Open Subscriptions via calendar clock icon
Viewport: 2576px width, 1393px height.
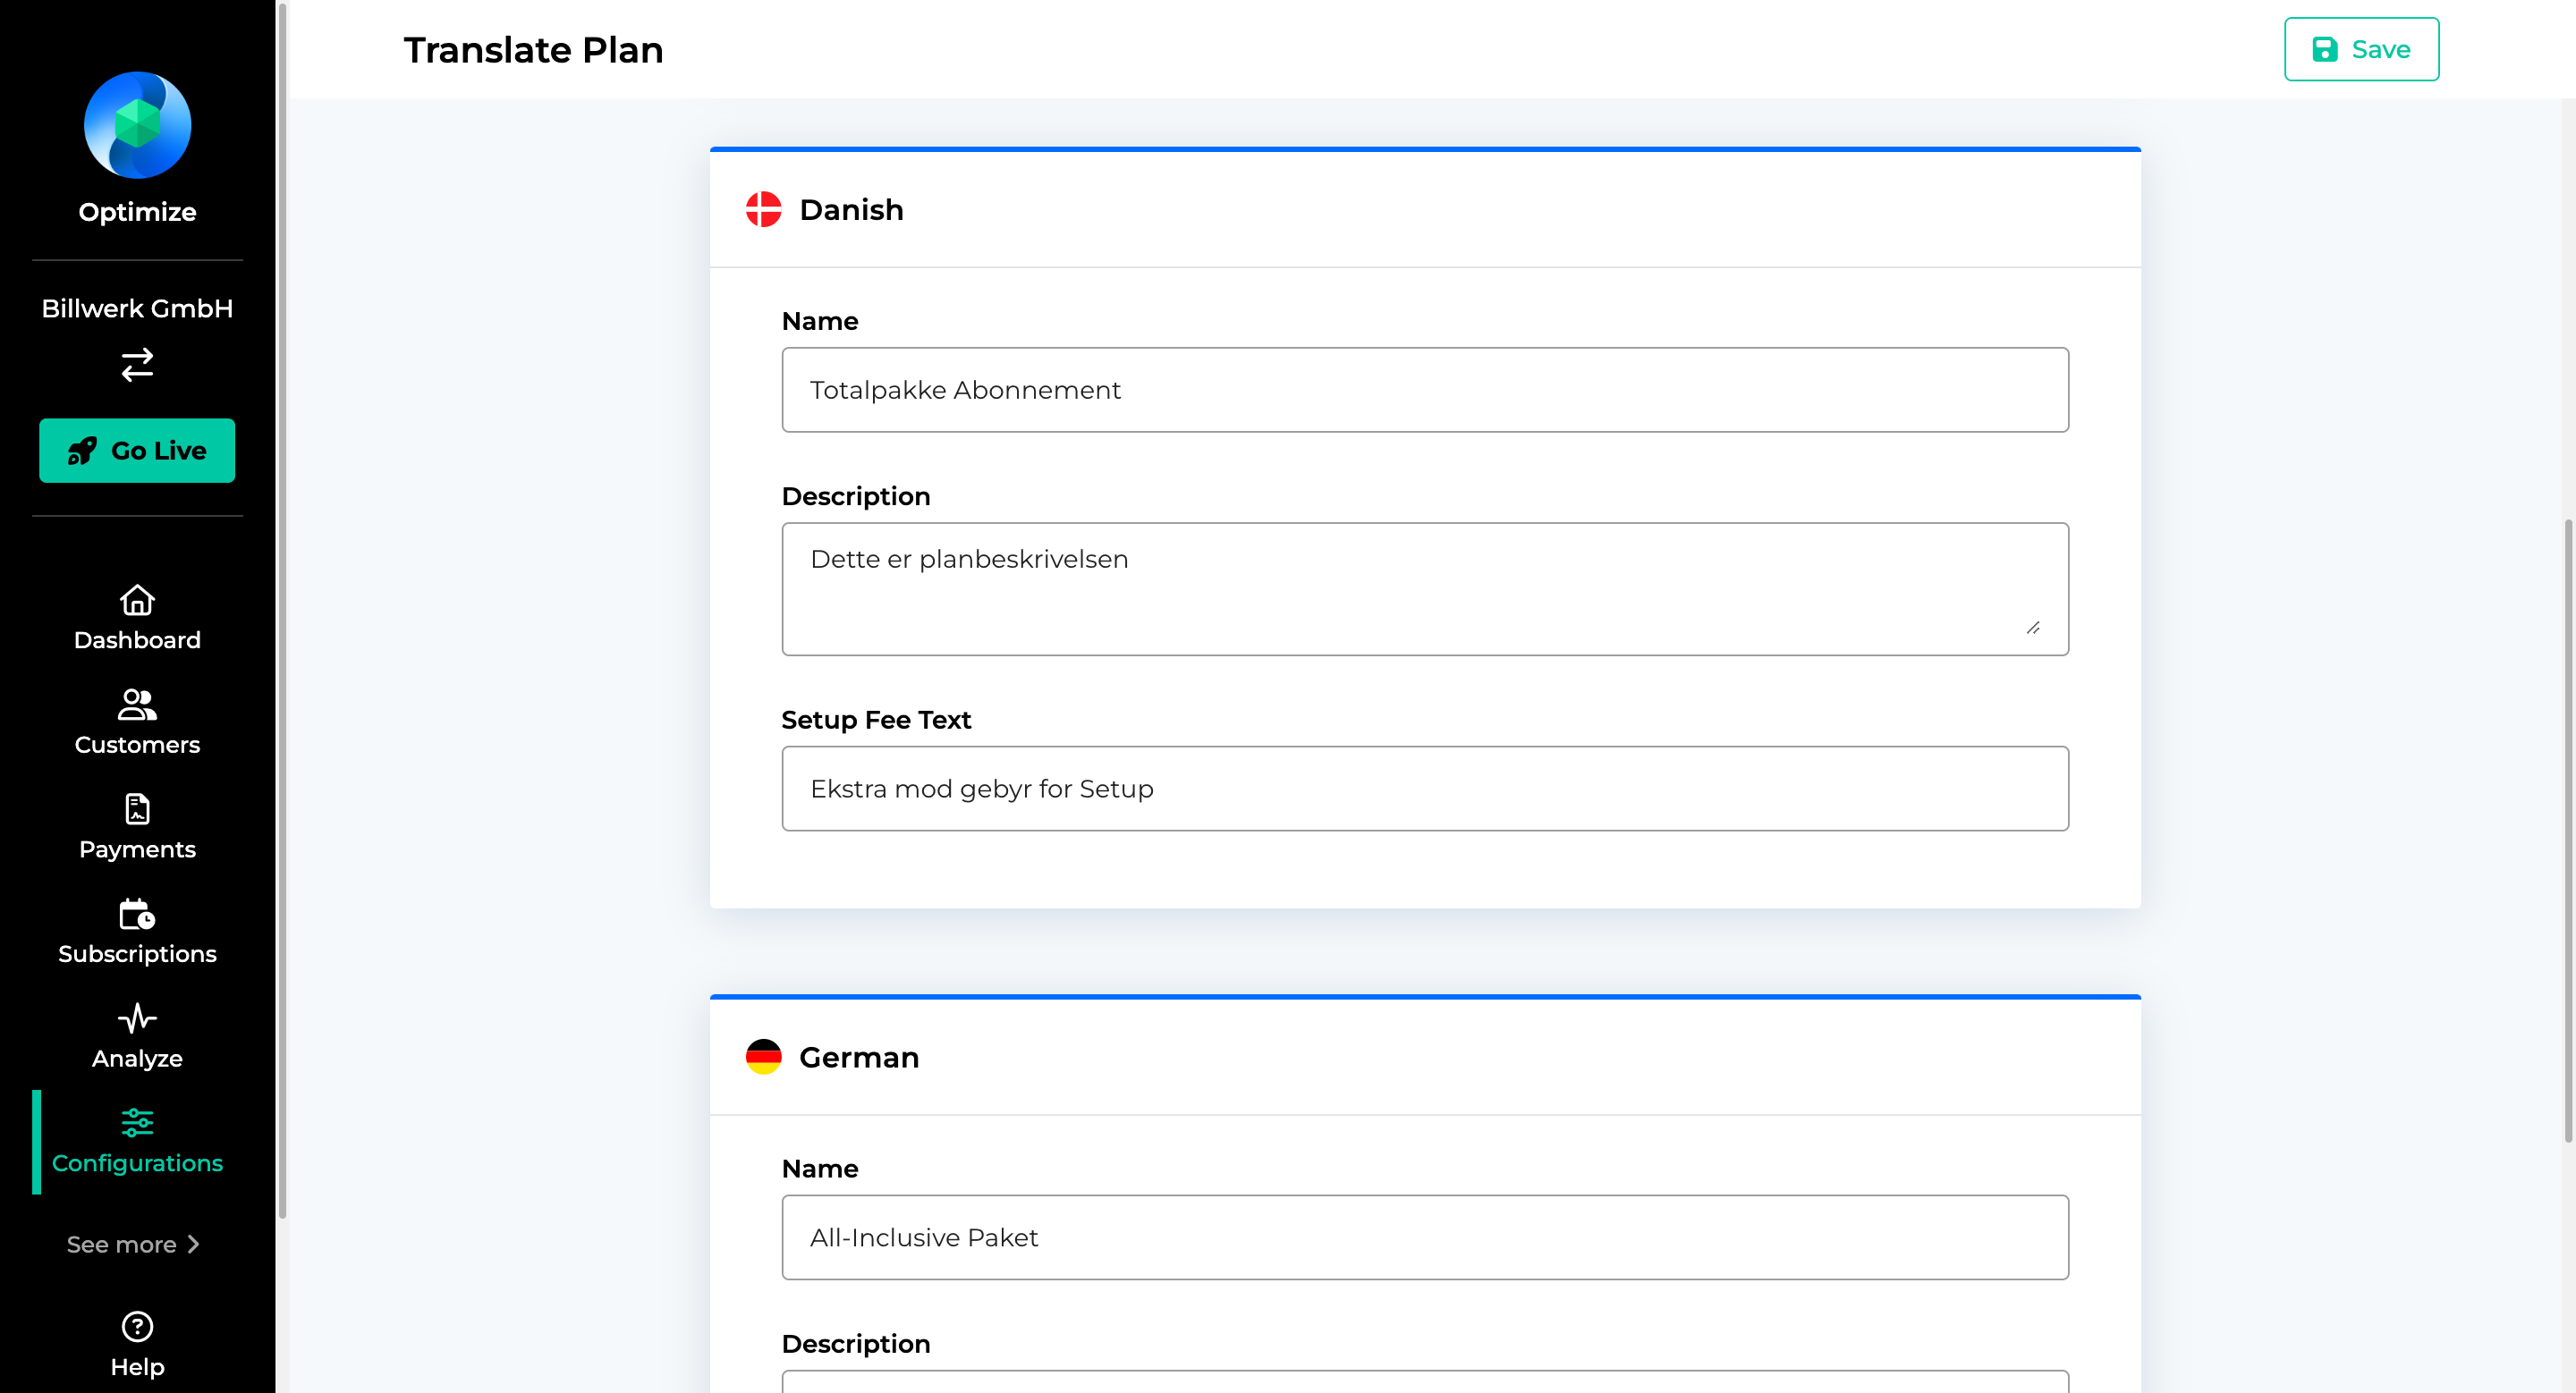point(137,914)
